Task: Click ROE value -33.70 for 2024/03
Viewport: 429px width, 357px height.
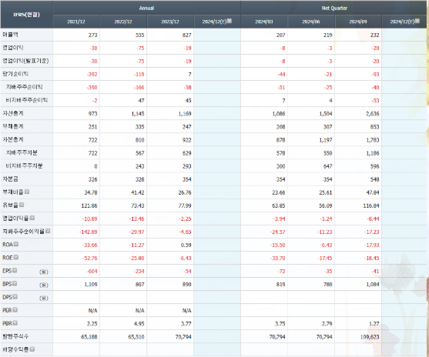Action: click(x=277, y=258)
